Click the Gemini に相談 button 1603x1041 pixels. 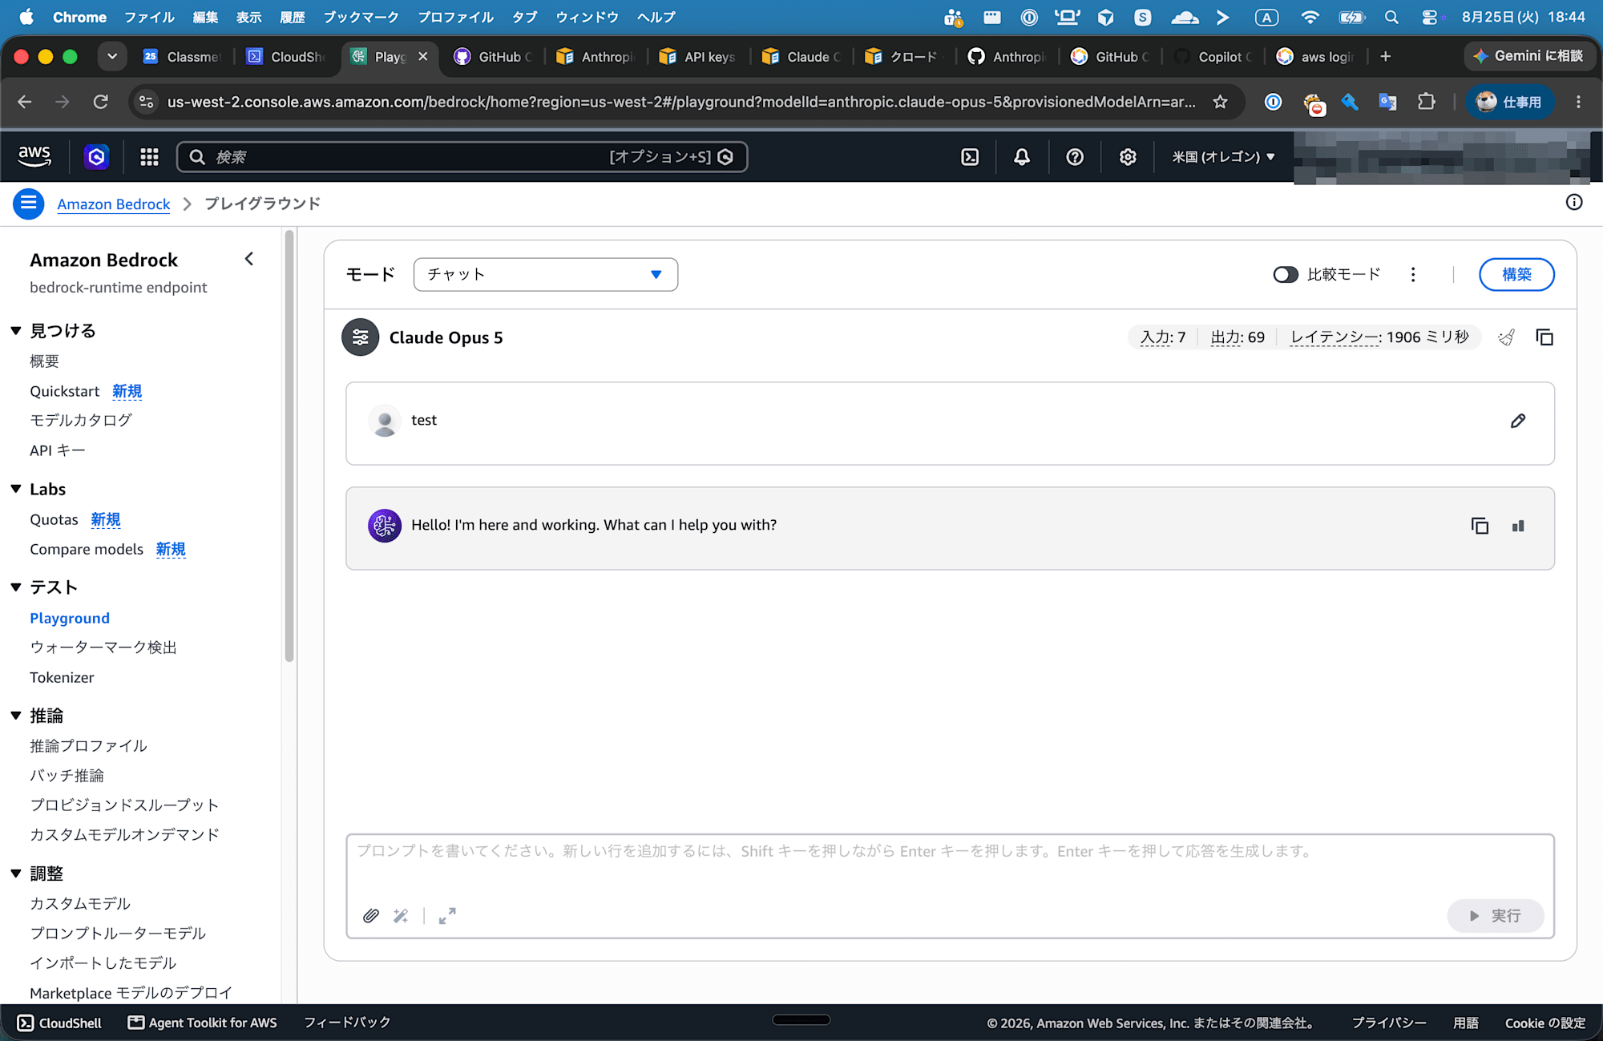[x=1528, y=56]
